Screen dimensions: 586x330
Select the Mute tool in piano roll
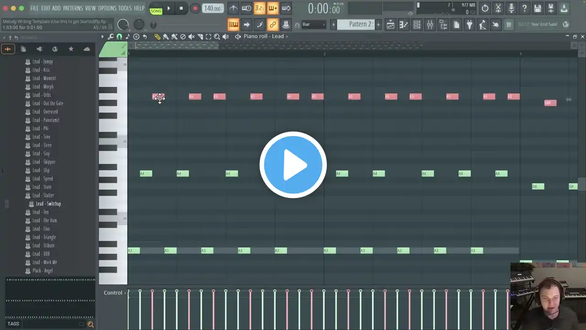[x=191, y=37]
